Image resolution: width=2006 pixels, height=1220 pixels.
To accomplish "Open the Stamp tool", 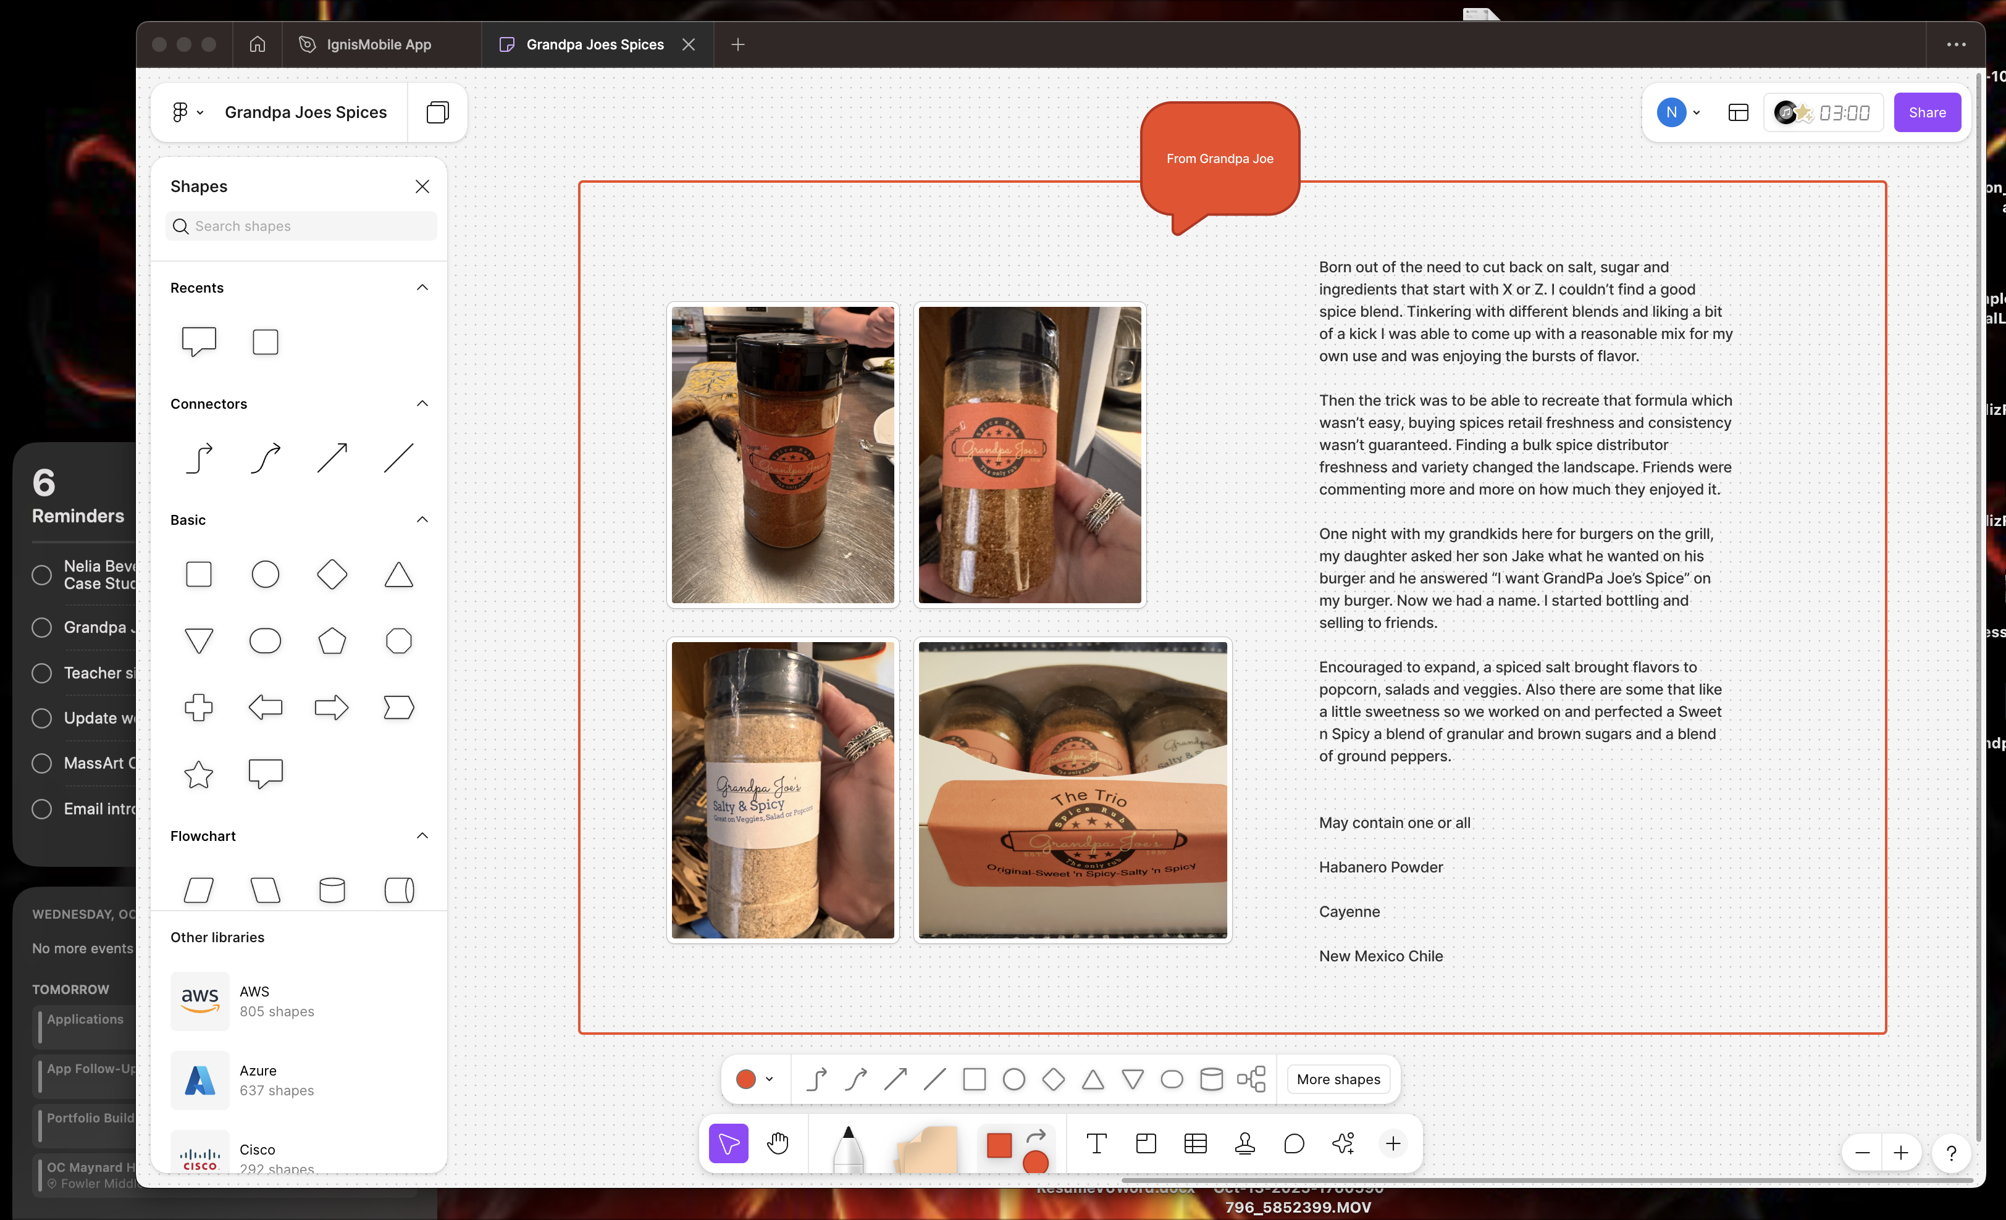I will click(1245, 1143).
